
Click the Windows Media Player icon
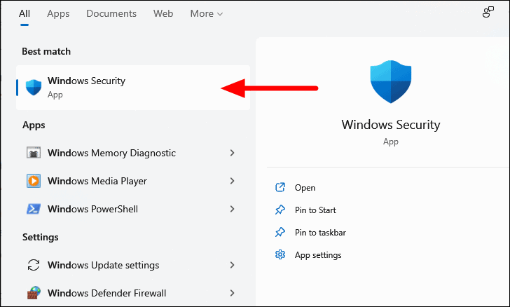34,181
